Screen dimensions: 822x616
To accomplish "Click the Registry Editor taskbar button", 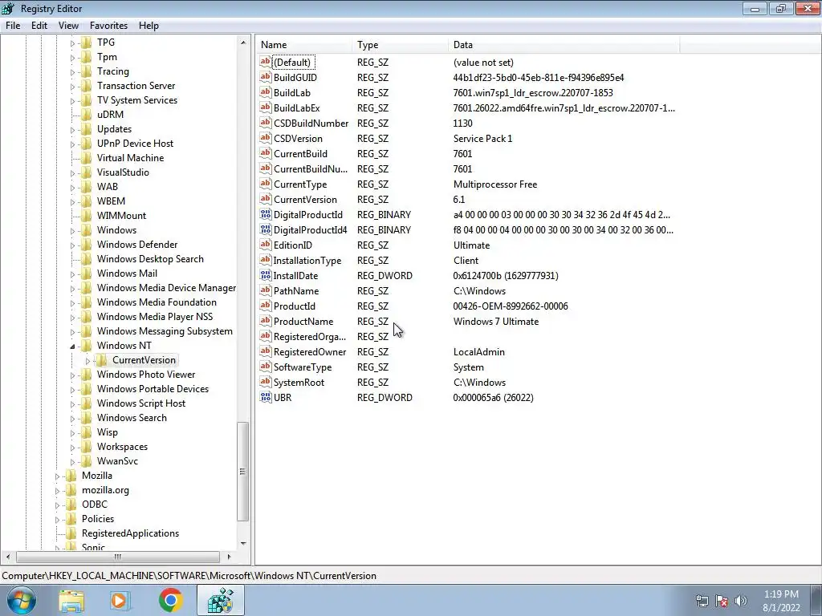I will pos(221,600).
